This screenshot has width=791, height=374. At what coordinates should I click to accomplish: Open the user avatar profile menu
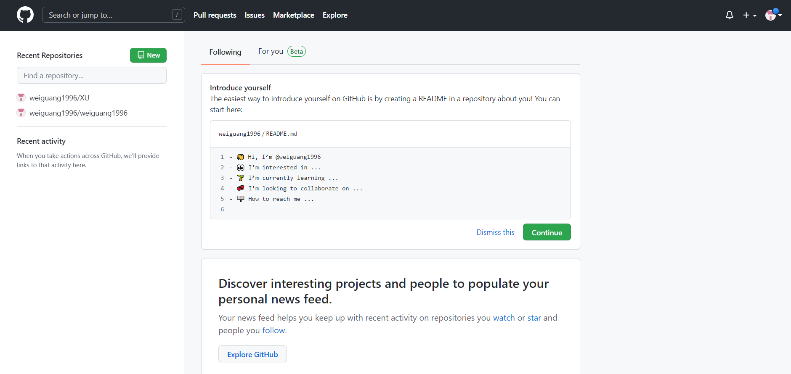pos(773,15)
